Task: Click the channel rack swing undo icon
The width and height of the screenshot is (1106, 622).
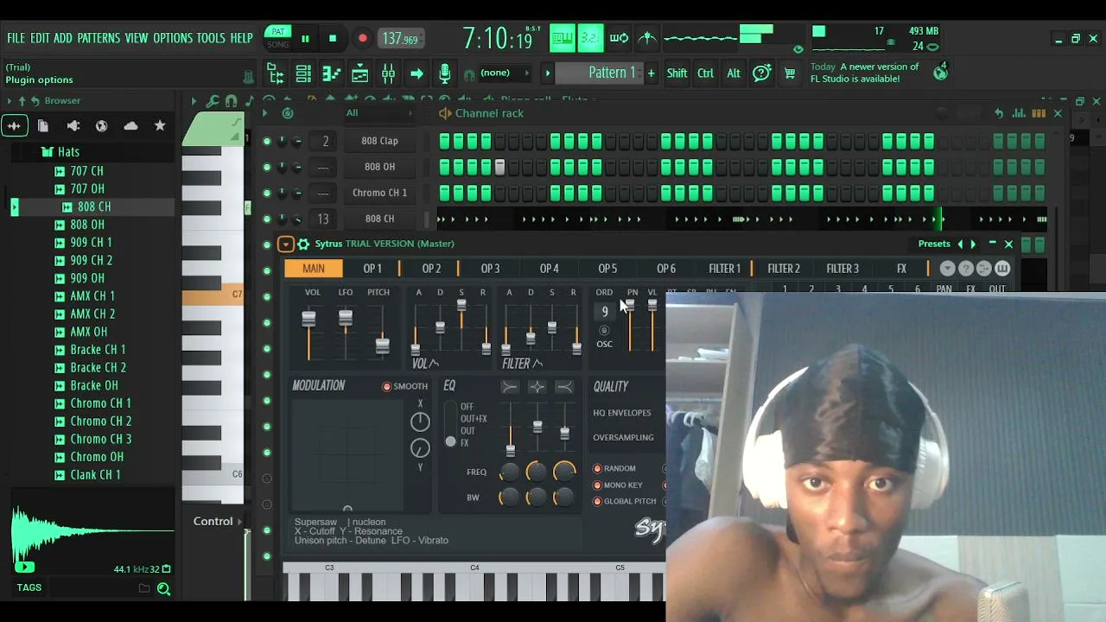Action: coord(999,113)
